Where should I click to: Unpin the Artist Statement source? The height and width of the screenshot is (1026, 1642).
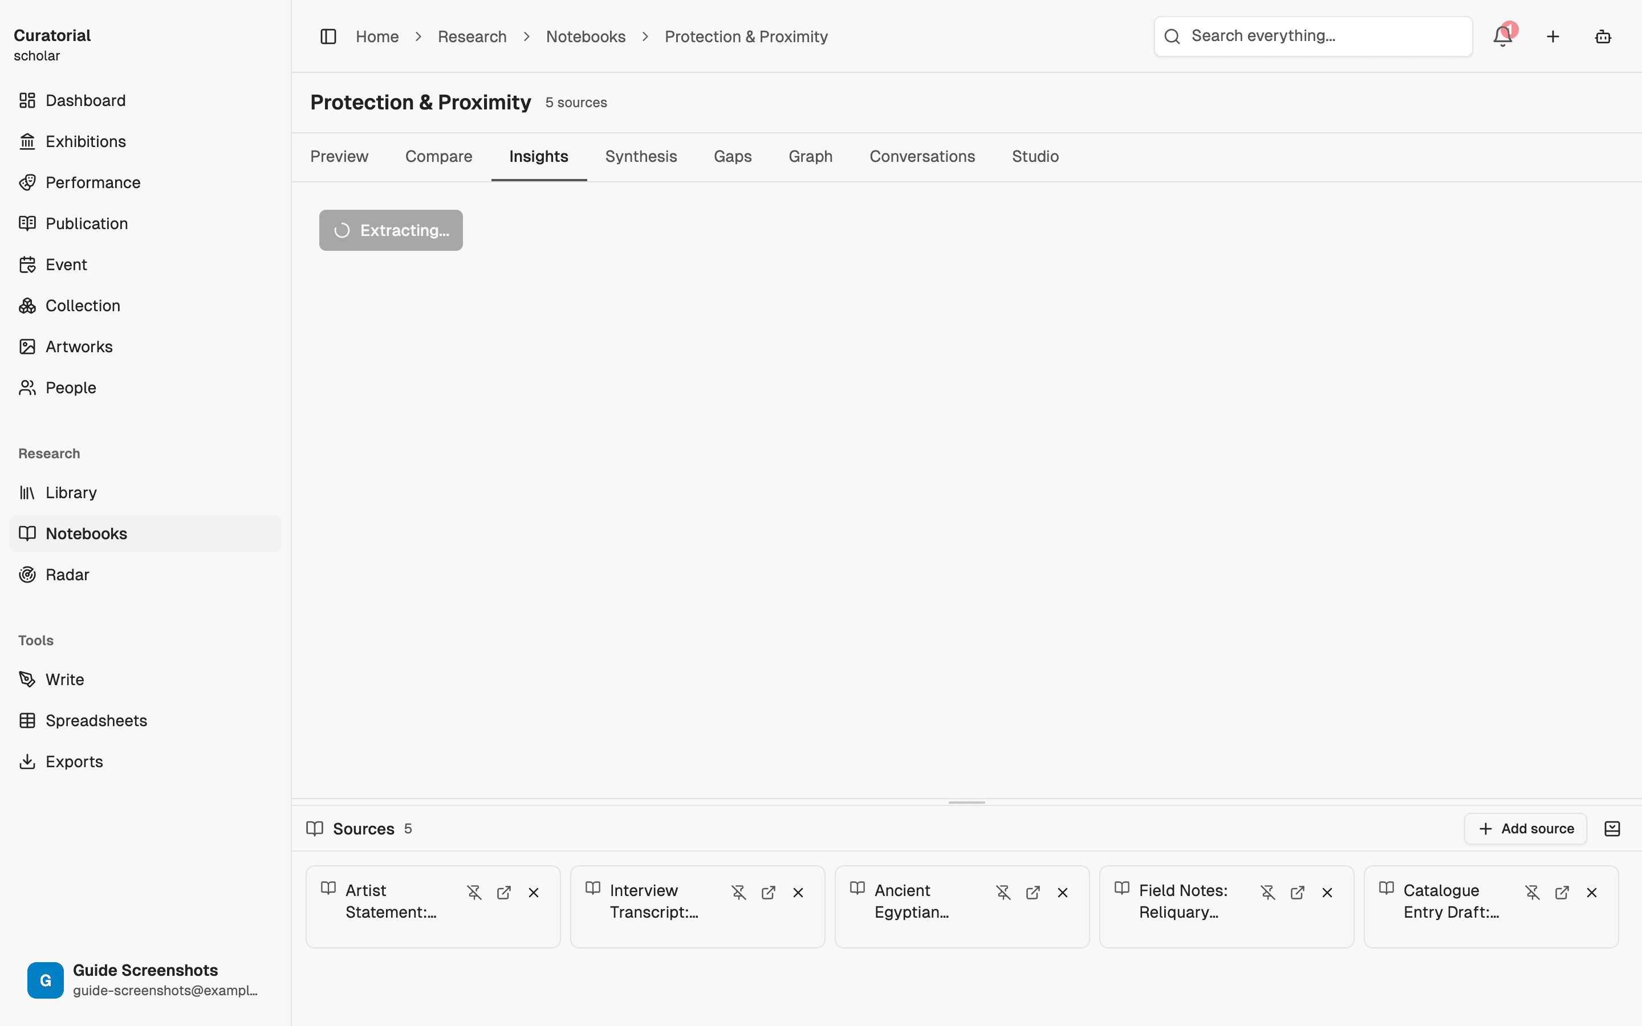[x=474, y=892]
